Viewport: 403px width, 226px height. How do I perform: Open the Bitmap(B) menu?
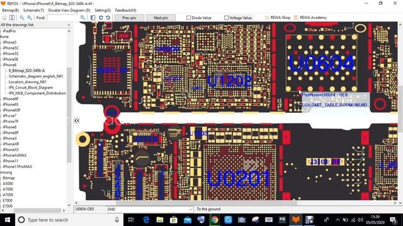pyautogui.click(x=10, y=10)
